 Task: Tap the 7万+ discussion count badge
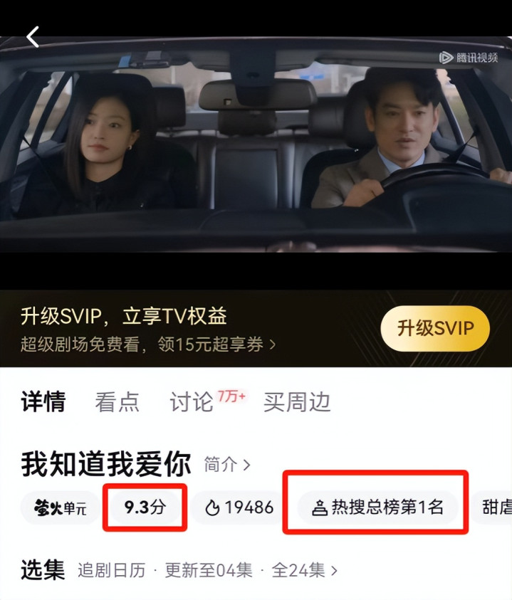231,396
